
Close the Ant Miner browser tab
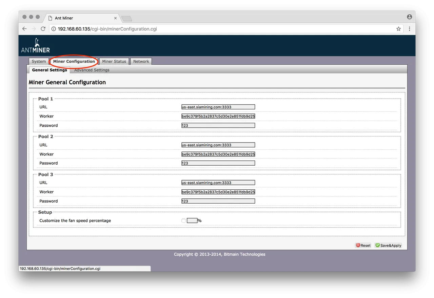click(115, 18)
